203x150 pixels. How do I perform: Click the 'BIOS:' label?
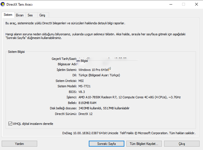[x=73, y=92]
